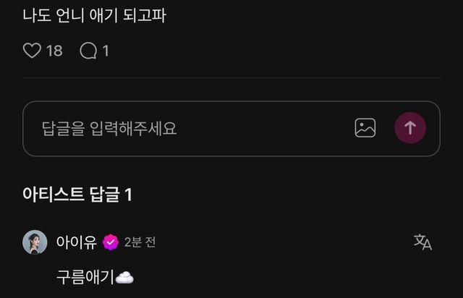Image resolution: width=463 pixels, height=298 pixels.
Task: Click the comment count 1
Action: (x=106, y=51)
